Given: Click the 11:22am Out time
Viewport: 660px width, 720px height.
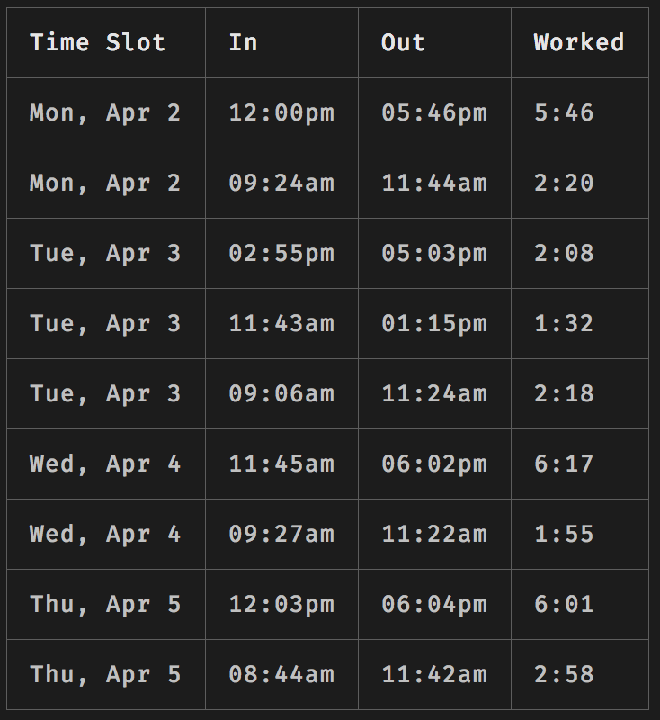Looking at the screenshot, I should pos(434,534).
